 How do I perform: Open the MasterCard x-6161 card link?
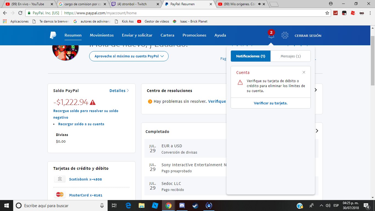point(86,195)
